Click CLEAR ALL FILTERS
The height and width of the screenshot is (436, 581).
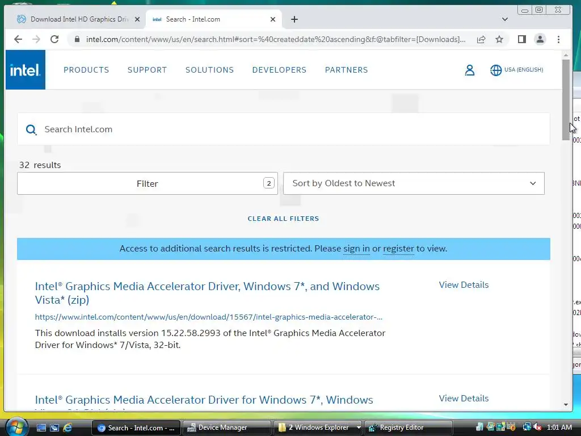[283, 219]
